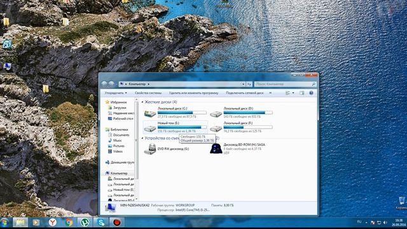The width and height of the screenshot is (407, 229).
Task: Click the Локальный диск (D:) usage bar
Action: [x=248, y=113]
